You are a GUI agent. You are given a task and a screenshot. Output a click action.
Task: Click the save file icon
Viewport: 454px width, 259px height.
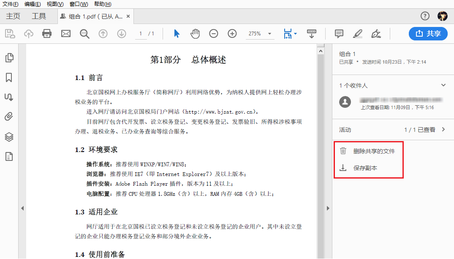(10, 34)
